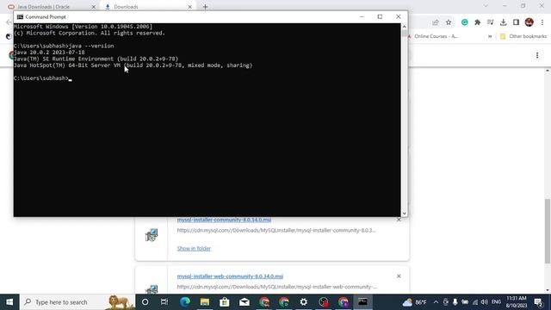Open the Grammarly extension icon
This screenshot has height=310, width=551.
pos(465,22)
